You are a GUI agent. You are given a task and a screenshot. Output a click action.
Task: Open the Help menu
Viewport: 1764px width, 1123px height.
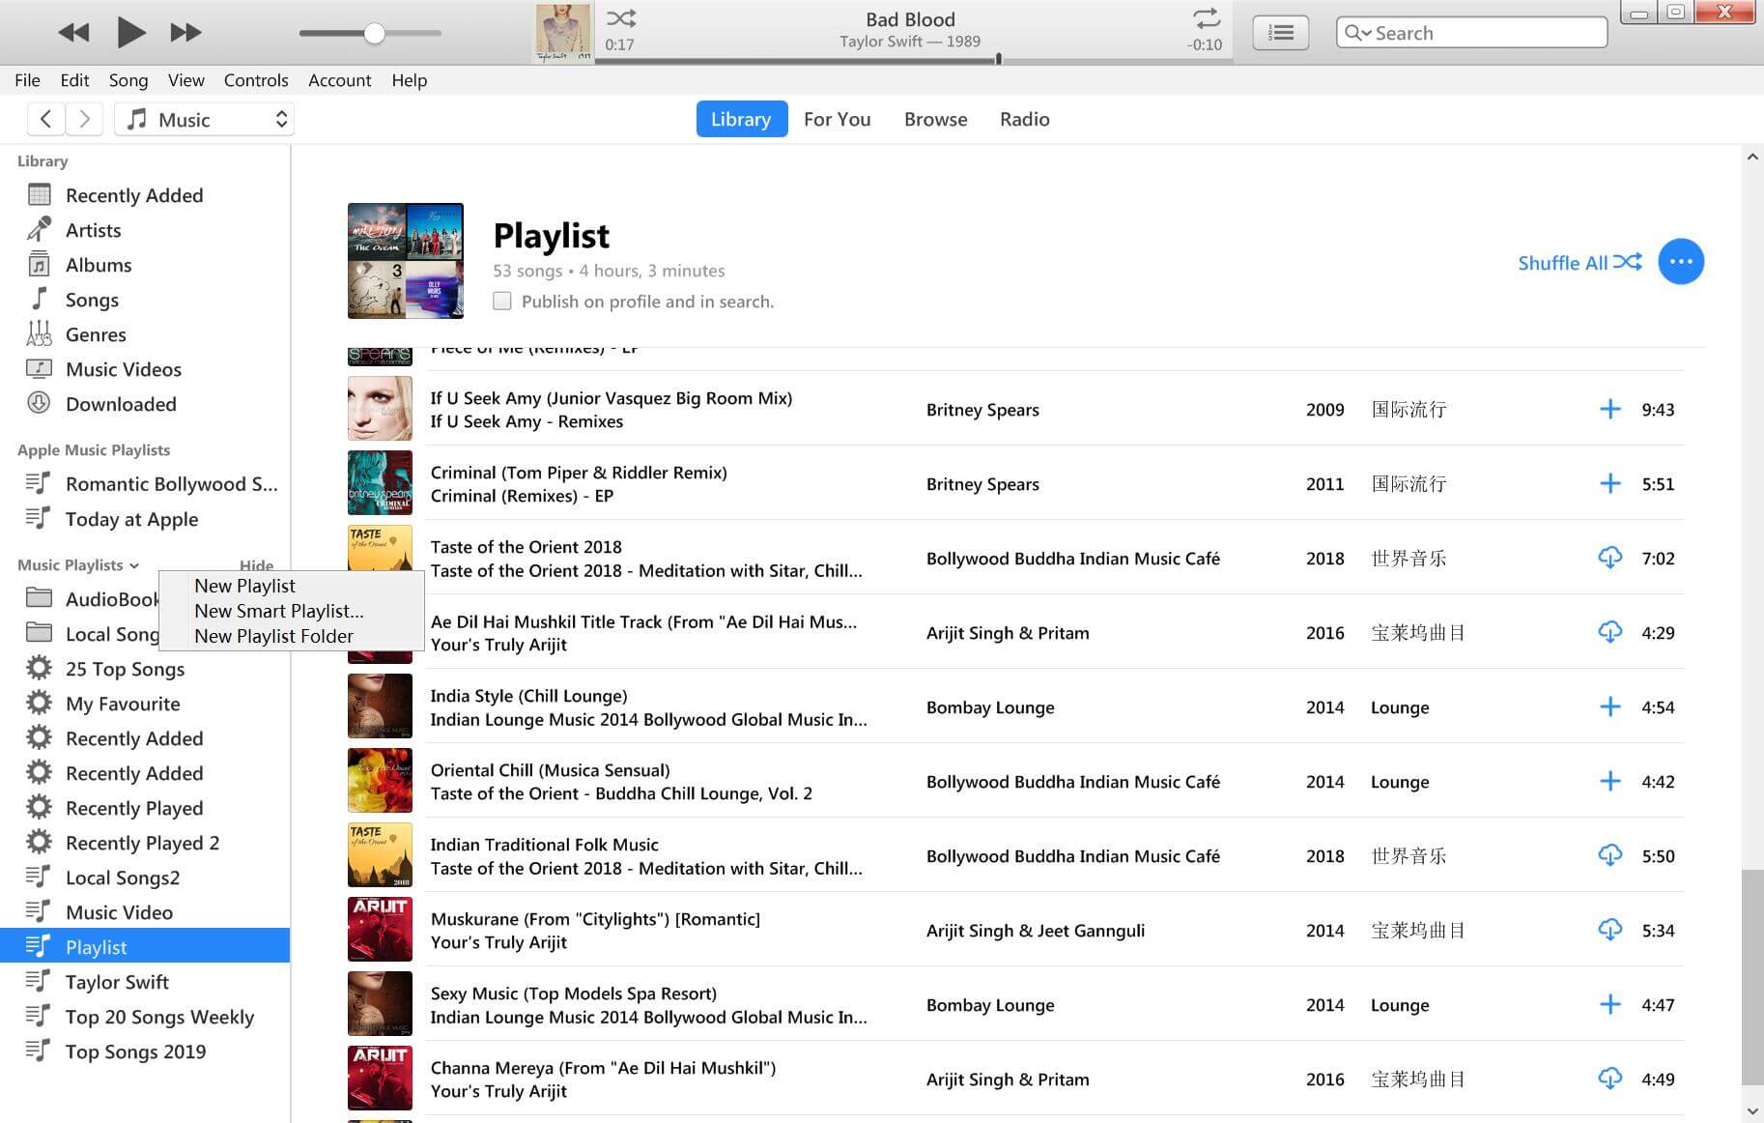pyautogui.click(x=409, y=80)
